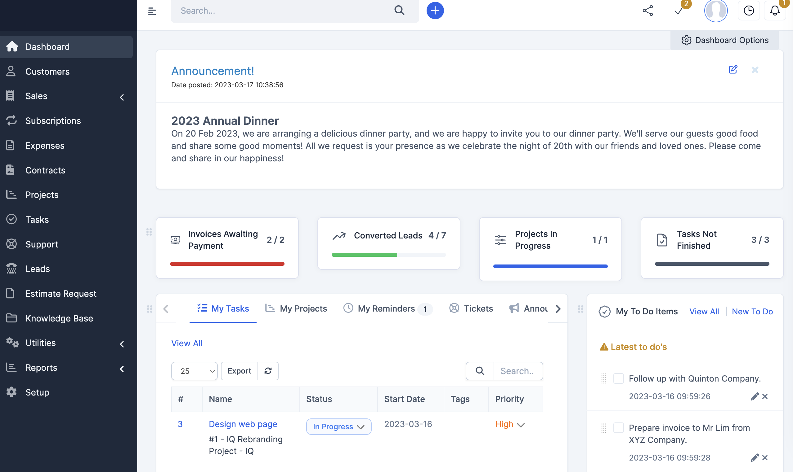793x472 pixels.
Task: Click the Converted Leads green progress bar
Action: pyautogui.click(x=364, y=255)
